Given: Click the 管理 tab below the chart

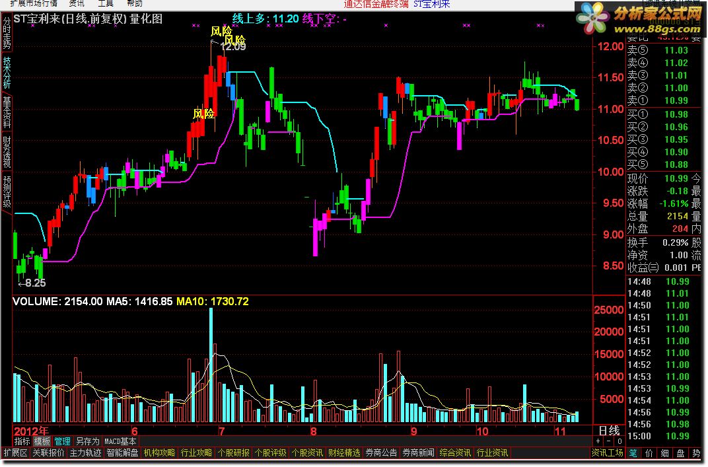Looking at the screenshot, I should tap(62, 441).
